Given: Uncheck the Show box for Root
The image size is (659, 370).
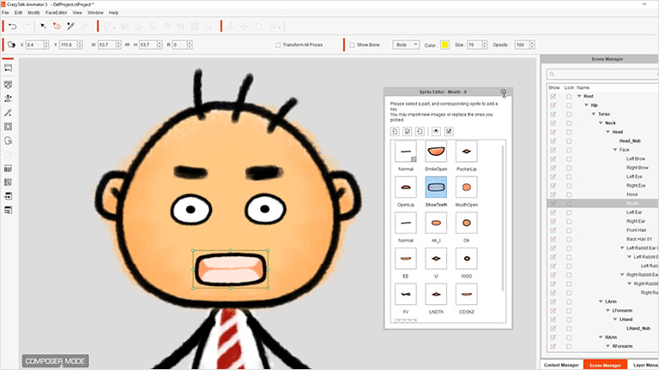Looking at the screenshot, I should 553,96.
